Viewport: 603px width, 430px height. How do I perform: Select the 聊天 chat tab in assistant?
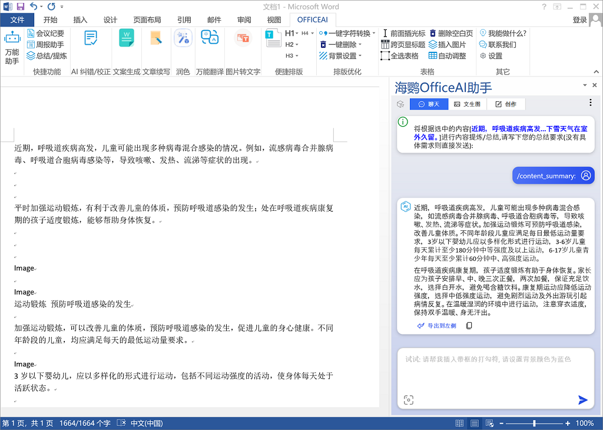click(429, 104)
